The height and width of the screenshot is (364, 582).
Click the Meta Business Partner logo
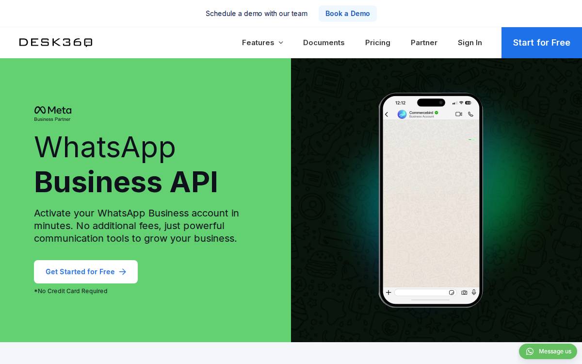53,114
